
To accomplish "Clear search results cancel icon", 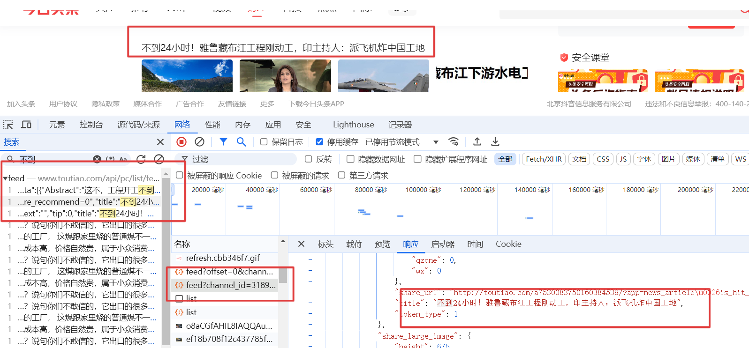I will click(159, 159).
